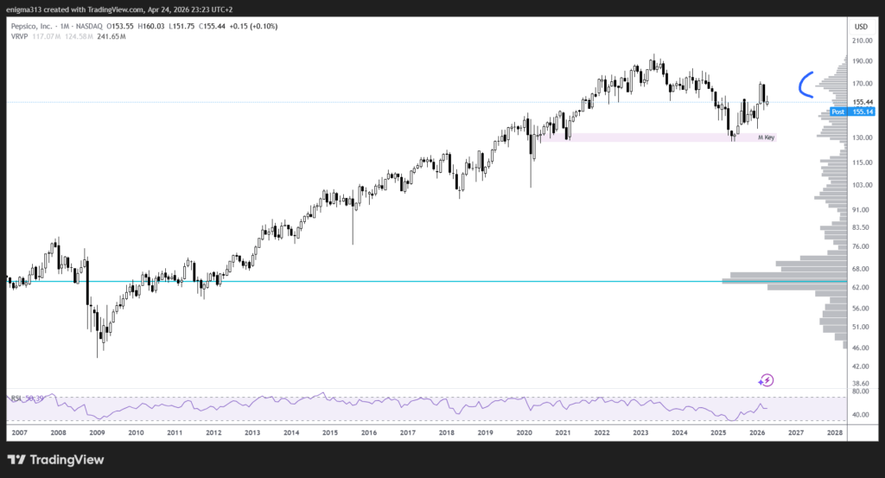The width and height of the screenshot is (885, 478).
Task: Click the 46.00 price axis label
Action: click(x=861, y=348)
